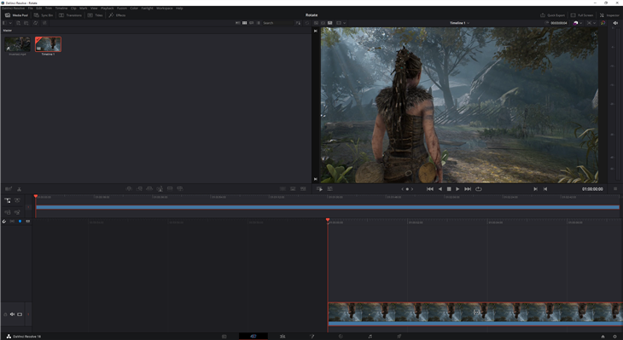
Task: Select source clip viewer mode
Action: [x=316, y=23]
